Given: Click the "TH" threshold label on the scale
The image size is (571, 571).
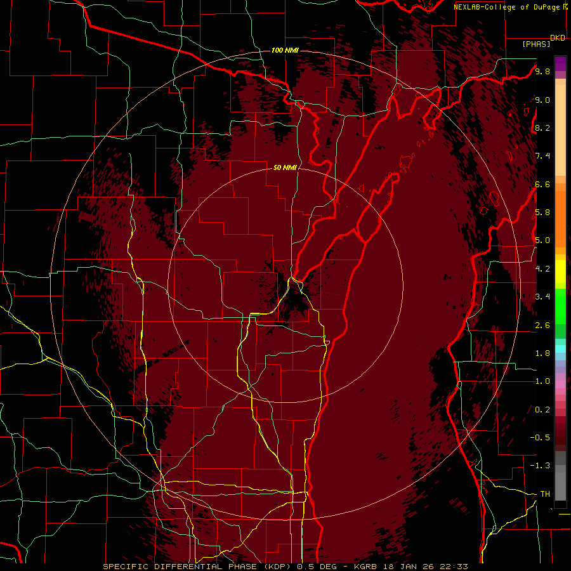Looking at the screenshot, I should [x=545, y=494].
